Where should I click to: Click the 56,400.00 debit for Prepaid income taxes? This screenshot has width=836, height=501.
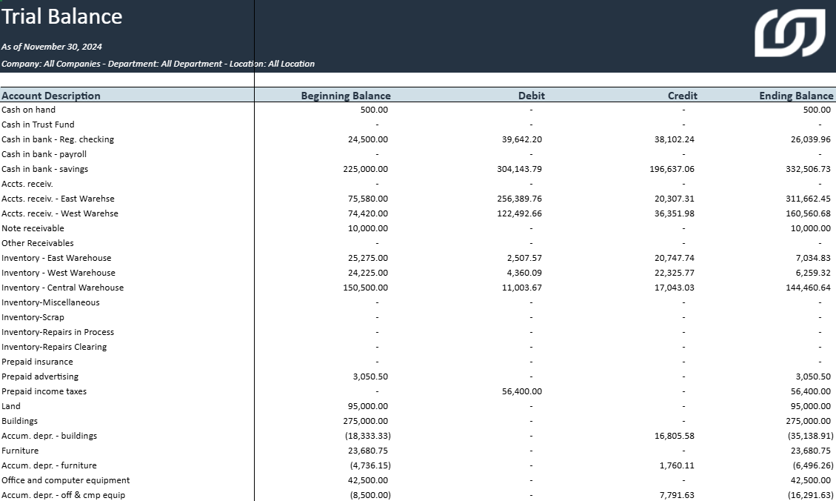click(x=521, y=391)
